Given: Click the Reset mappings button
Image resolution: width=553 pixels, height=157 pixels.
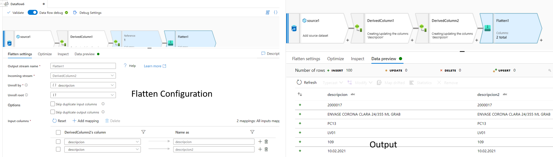Looking at the screenshot, I should coord(59,121).
